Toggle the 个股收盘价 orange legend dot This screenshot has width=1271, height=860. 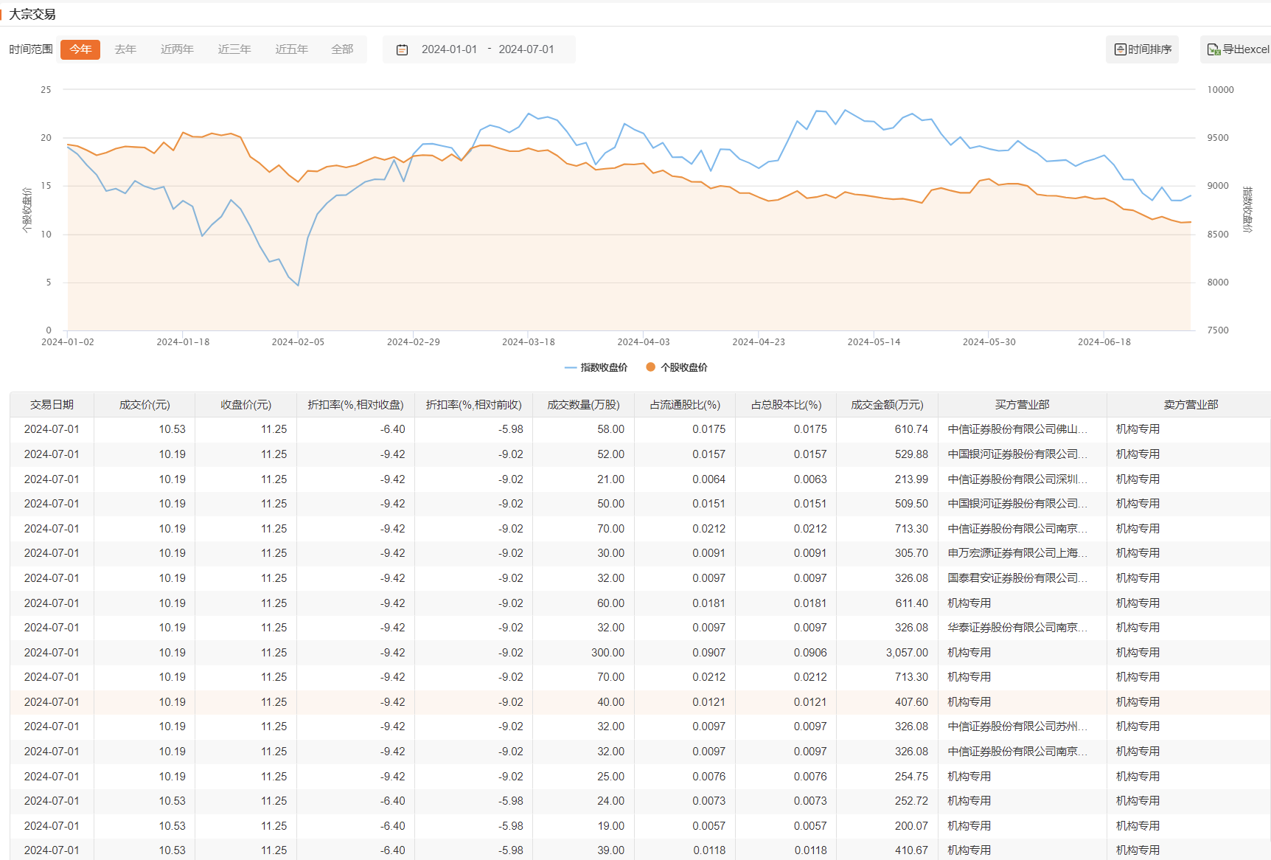click(x=650, y=367)
